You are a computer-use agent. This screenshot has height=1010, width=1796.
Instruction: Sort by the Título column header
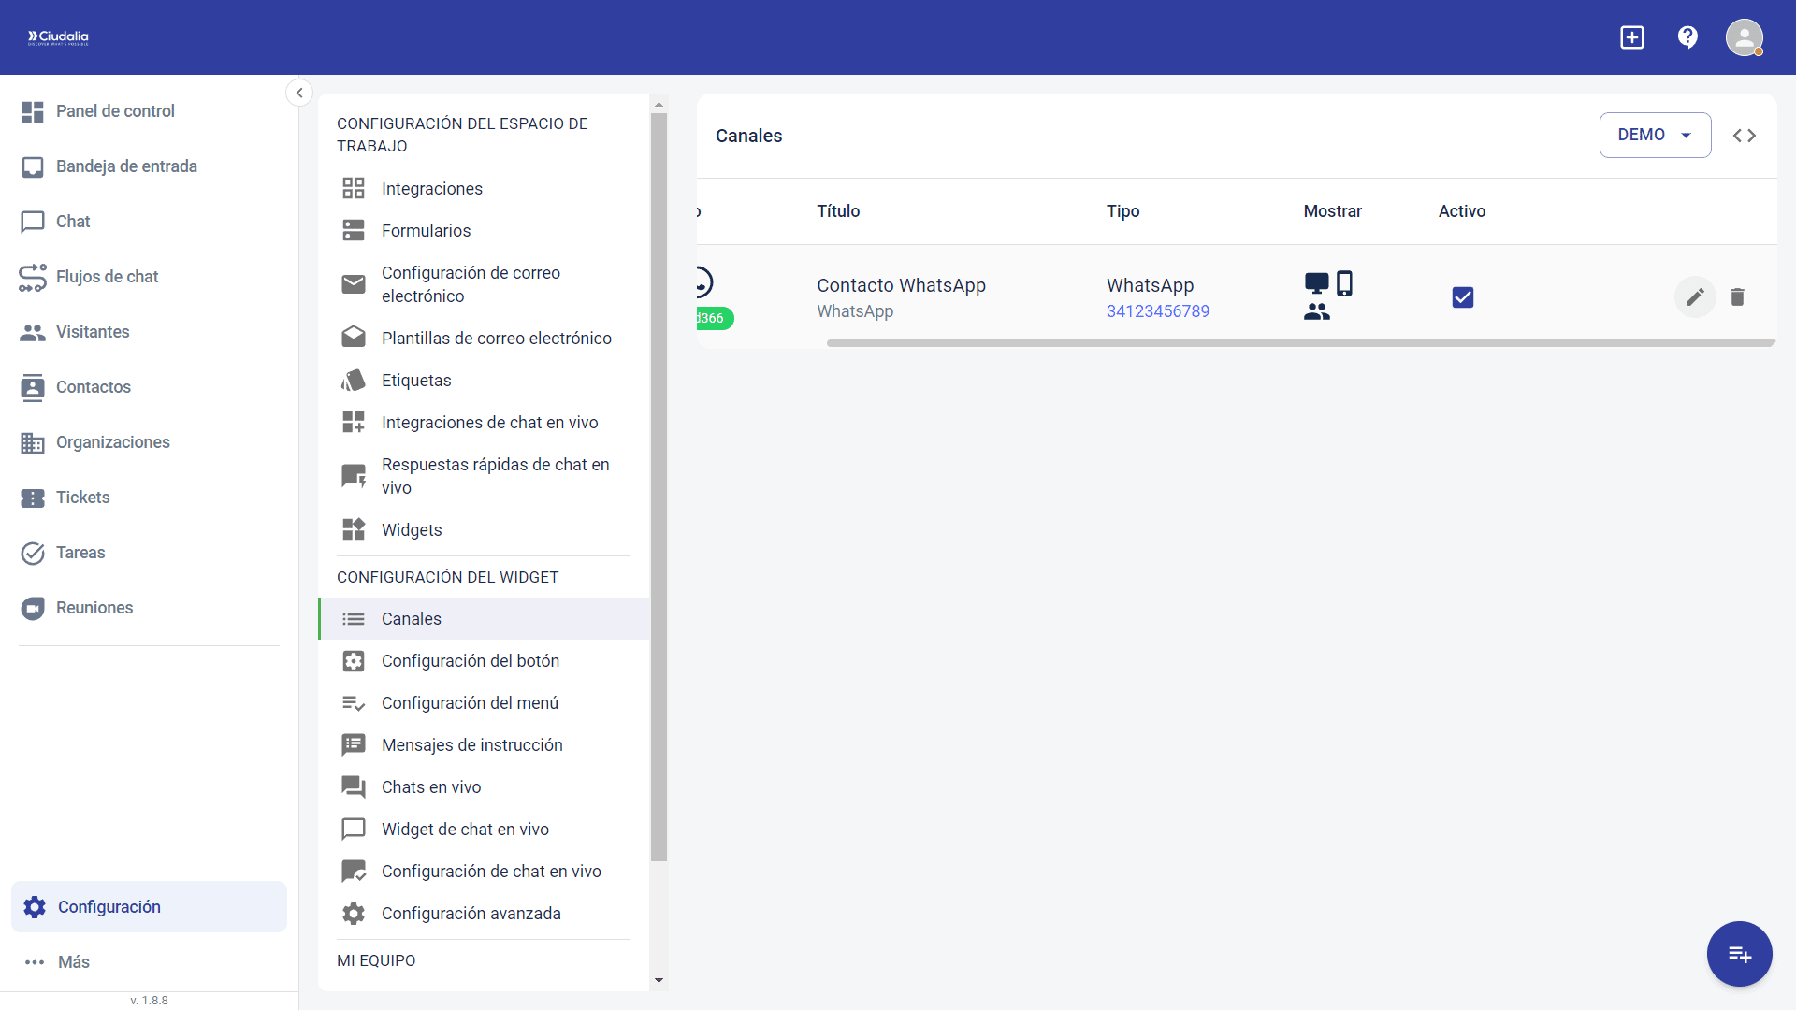point(838,211)
